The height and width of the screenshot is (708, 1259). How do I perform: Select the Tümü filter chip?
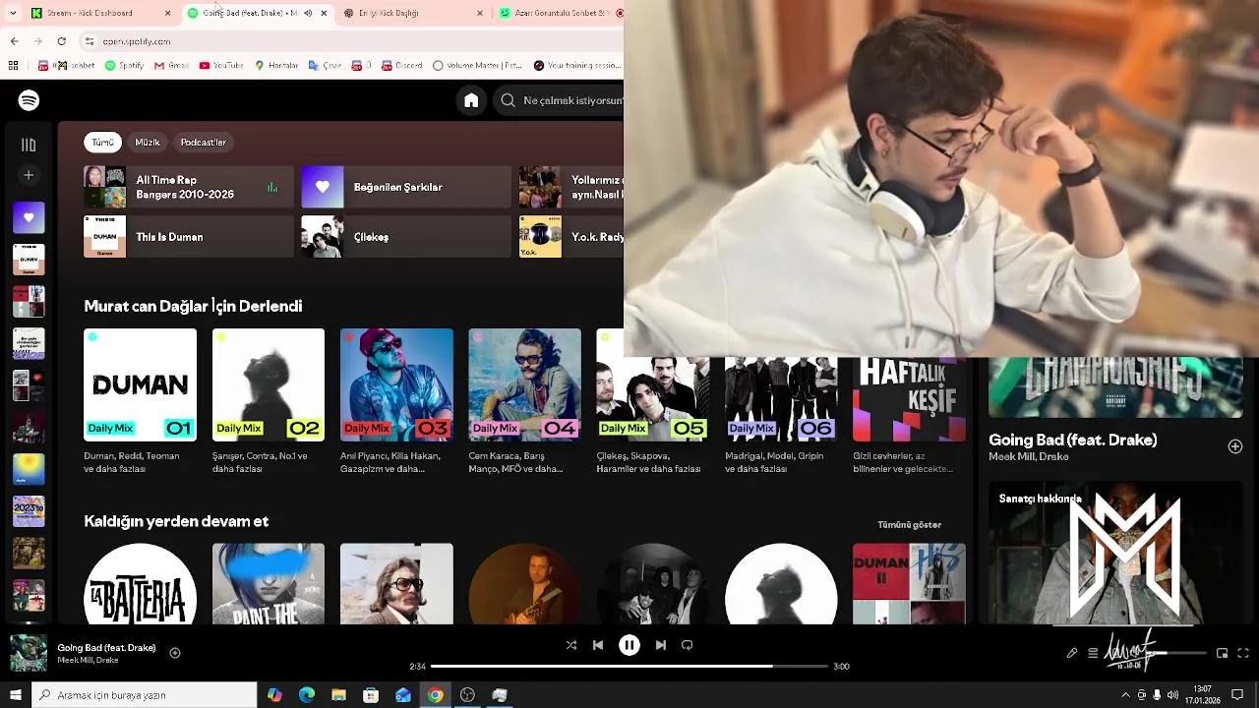102,143
